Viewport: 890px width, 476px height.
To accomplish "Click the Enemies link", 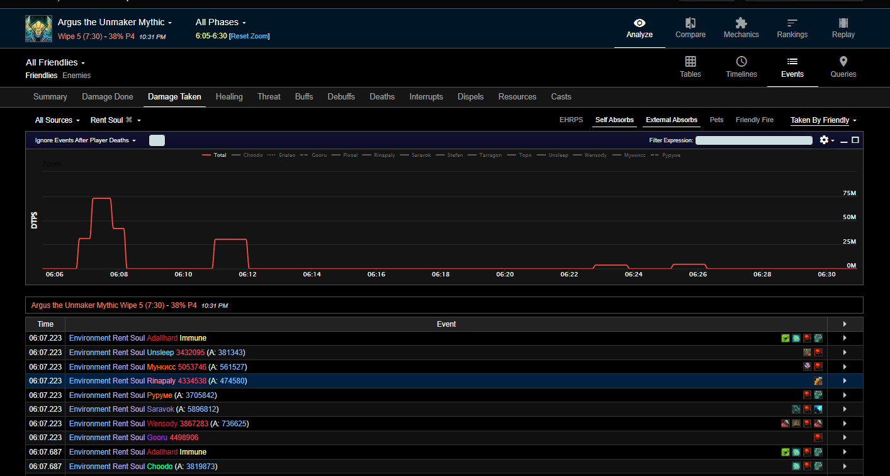I will coord(77,76).
